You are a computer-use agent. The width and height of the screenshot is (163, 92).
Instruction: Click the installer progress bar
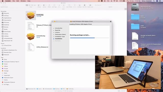pos(89,38)
